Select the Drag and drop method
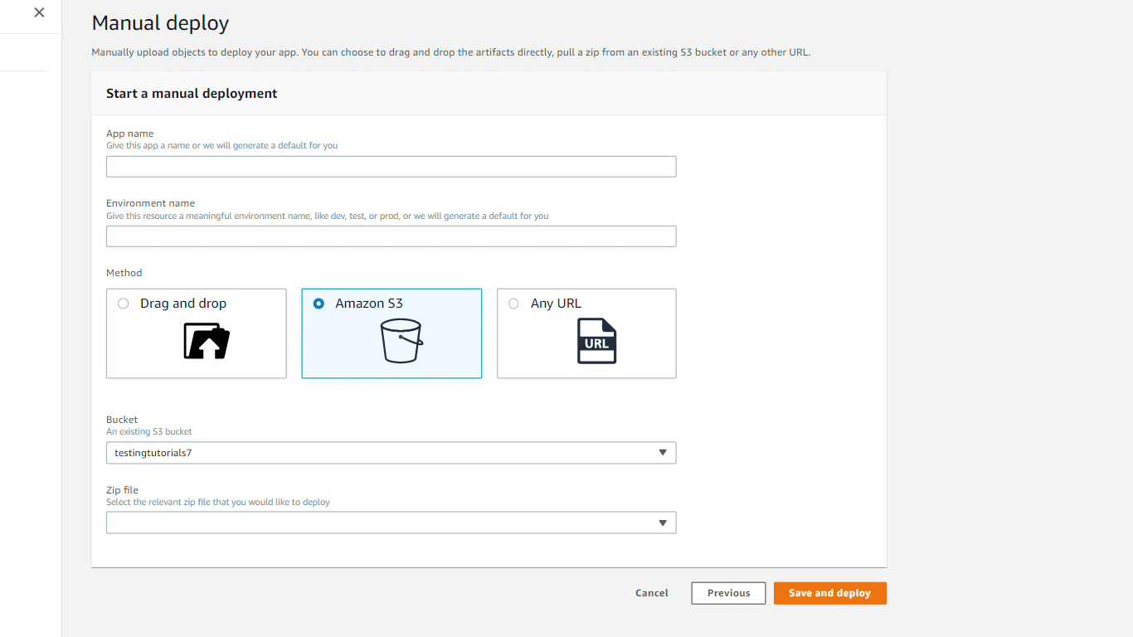 coord(123,303)
